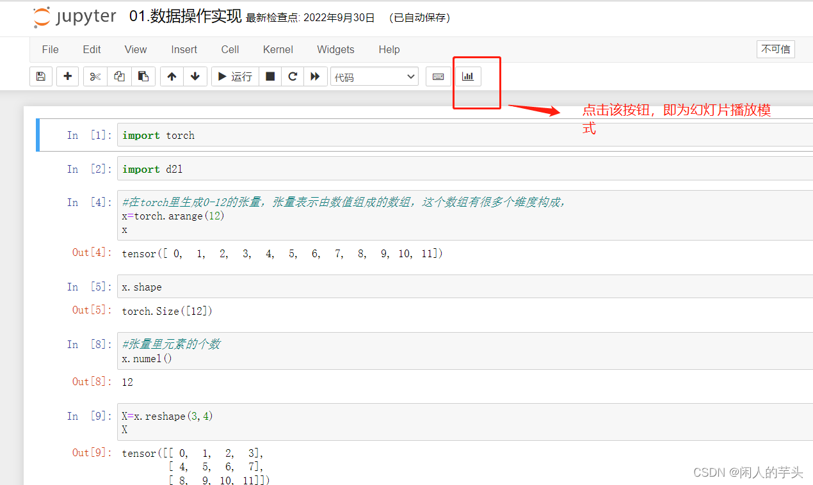Restart the kernel using the circular arrow icon
The height and width of the screenshot is (485, 813).
point(293,76)
